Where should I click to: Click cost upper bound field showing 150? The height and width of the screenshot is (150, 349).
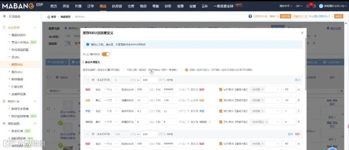pos(149,134)
